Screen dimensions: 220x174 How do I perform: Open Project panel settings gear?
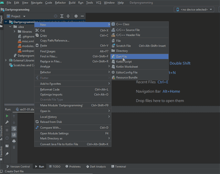click(76, 16)
